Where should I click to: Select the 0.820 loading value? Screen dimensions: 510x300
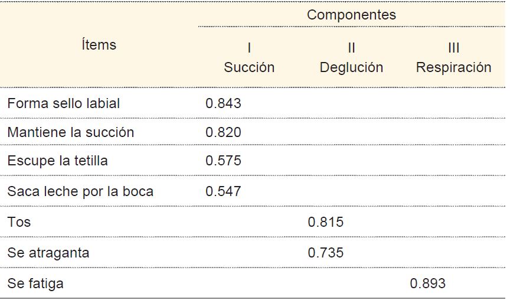click(x=223, y=132)
